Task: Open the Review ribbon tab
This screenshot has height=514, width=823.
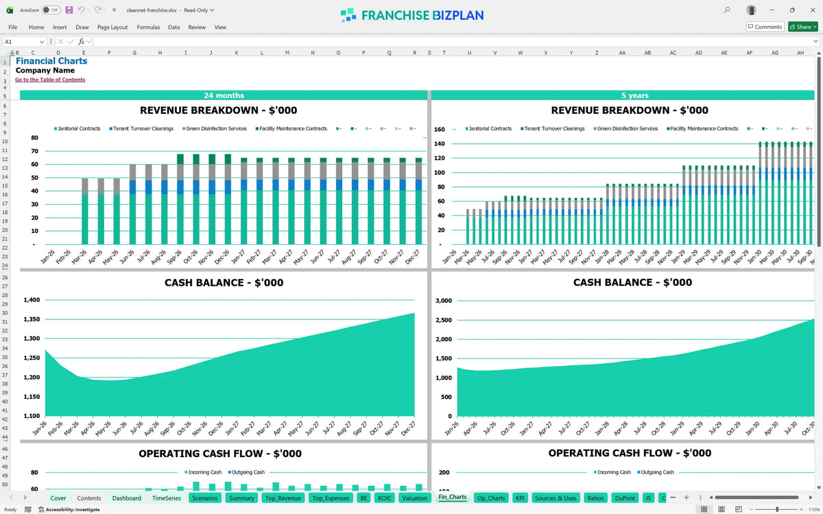Action: pyautogui.click(x=197, y=27)
